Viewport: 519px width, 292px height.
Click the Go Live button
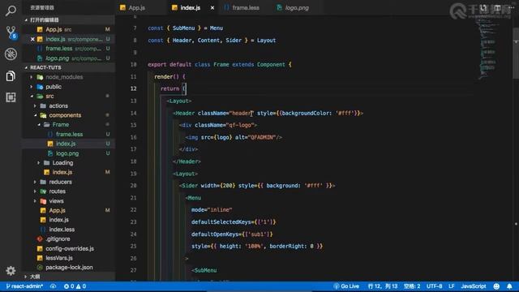pos(346,286)
